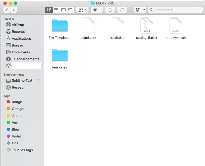Image resolution: width=205 pixels, height=166 pixels.
Task: Select the Jaune yellow tag
Action: 22,116
